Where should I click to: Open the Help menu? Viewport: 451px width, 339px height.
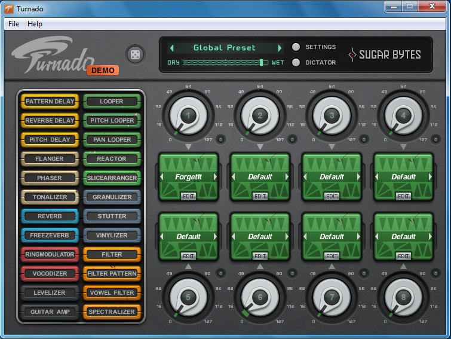pyautogui.click(x=35, y=24)
